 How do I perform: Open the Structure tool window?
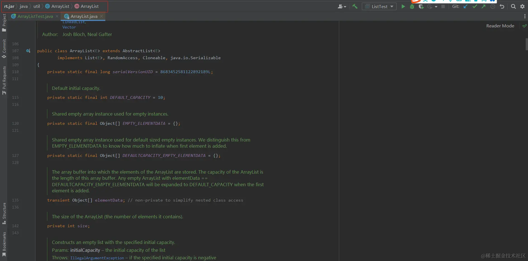[x=4, y=213]
